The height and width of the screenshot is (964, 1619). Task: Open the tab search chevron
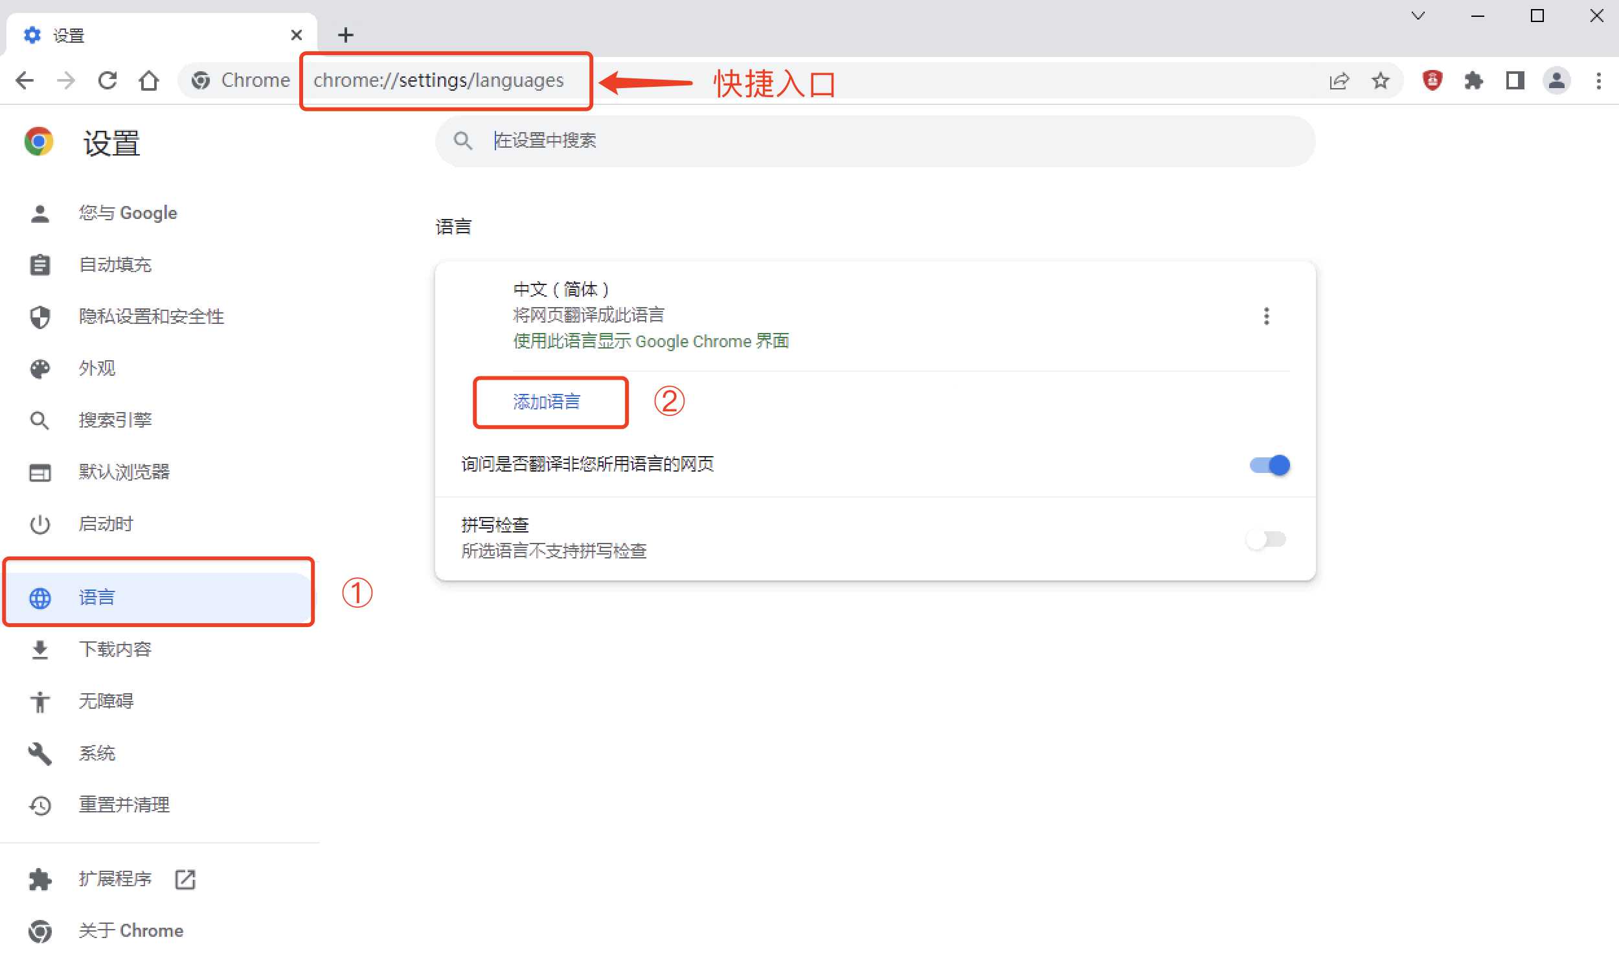pos(1418,15)
